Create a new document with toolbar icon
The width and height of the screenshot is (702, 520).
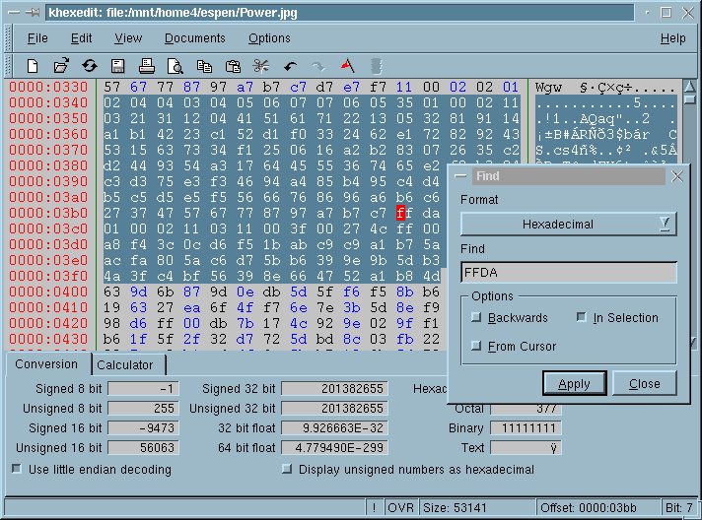pos(33,66)
